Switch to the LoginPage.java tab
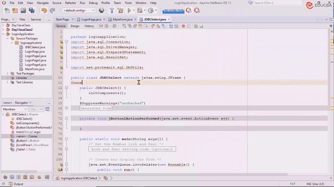The height and width of the screenshot is (187, 334). [91, 19]
